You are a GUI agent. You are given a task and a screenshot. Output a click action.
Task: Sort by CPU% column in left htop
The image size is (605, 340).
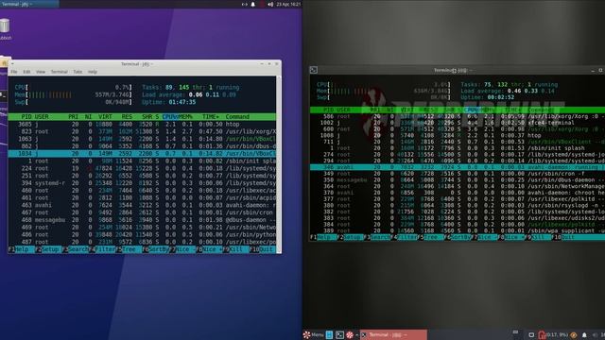[170, 117]
